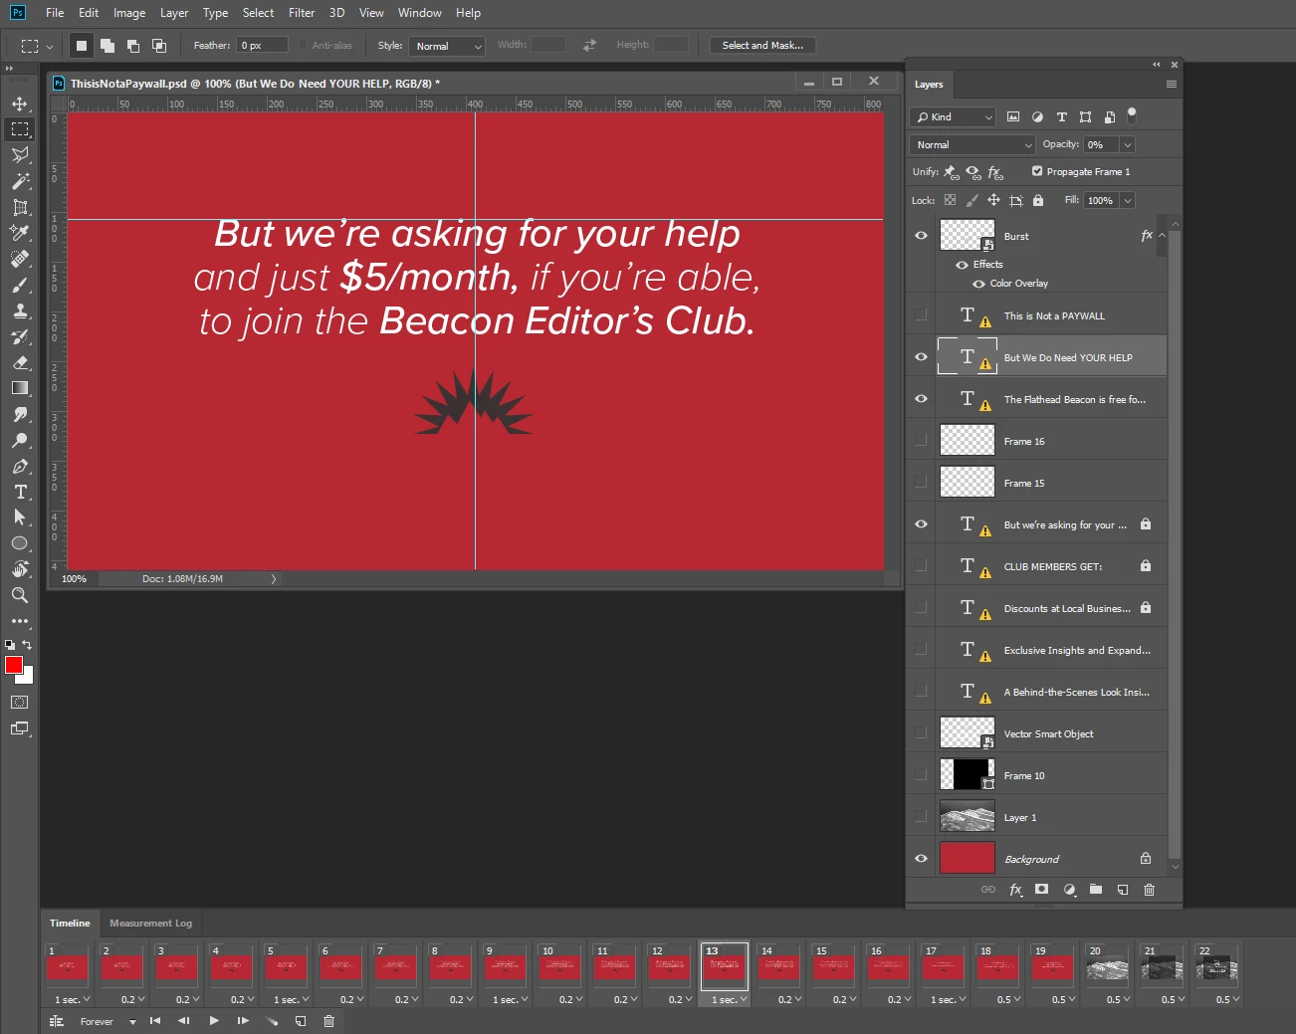
Task: Open the Fill slider dropdown arrow
Action: (x=1127, y=200)
